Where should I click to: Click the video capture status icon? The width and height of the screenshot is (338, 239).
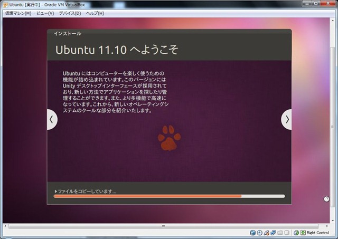pos(287,233)
